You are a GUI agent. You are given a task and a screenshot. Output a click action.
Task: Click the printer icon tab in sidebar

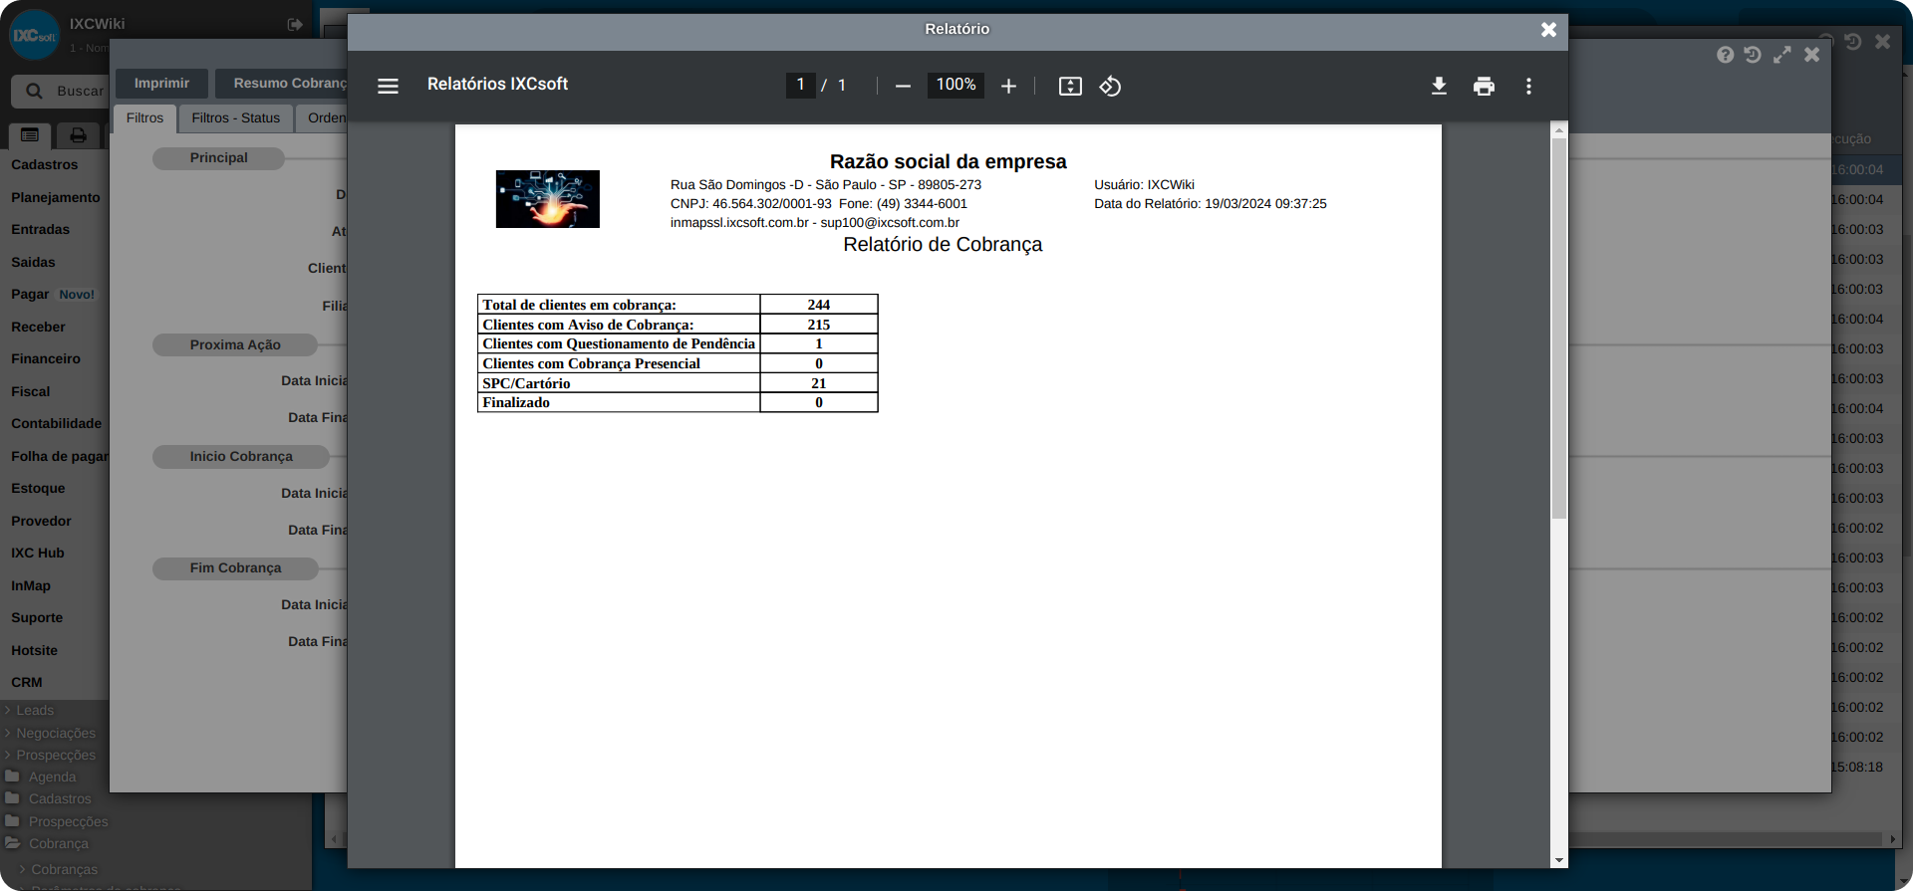click(x=78, y=134)
